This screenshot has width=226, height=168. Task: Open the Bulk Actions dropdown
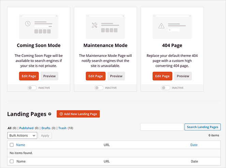(x=22, y=136)
